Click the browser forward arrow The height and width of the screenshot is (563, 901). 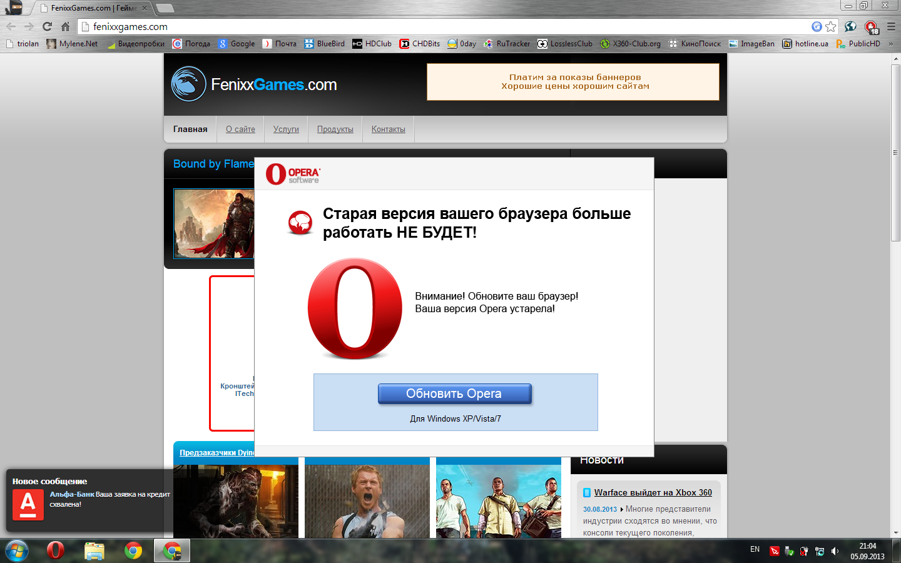(x=29, y=27)
